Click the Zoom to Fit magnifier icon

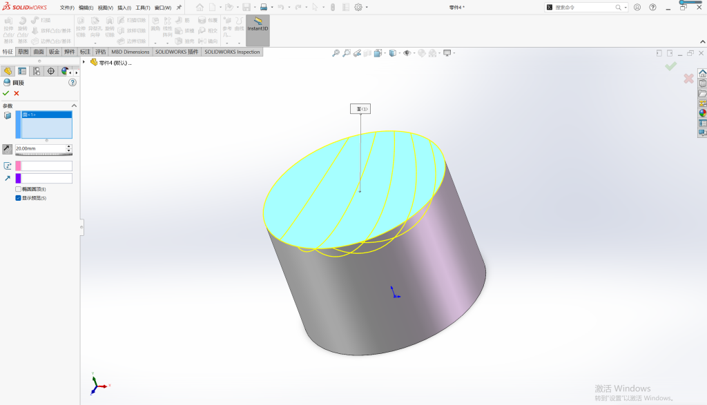tap(336, 53)
